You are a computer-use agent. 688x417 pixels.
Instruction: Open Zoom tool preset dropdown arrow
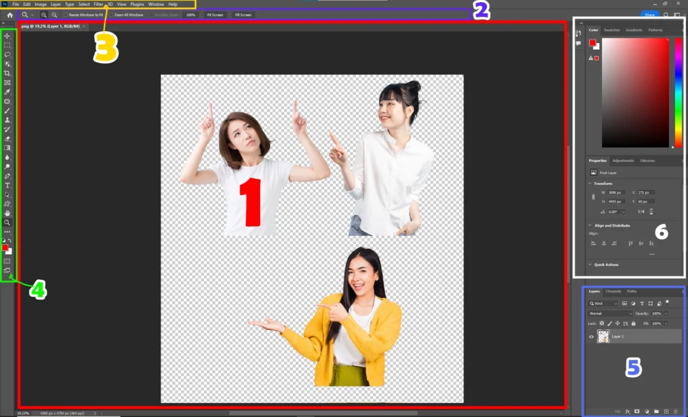(32, 15)
